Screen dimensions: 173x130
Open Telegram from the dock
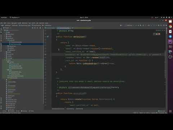pyautogui.click(x=170, y=36)
